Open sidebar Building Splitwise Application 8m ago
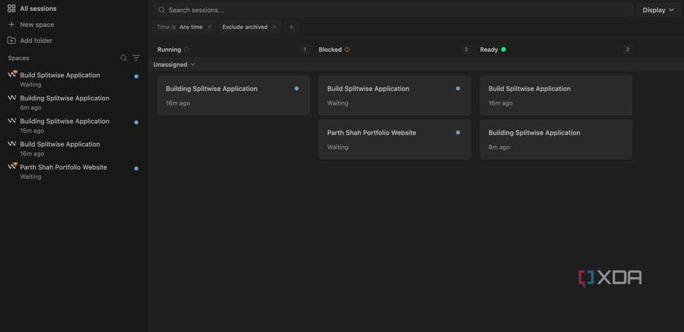684x332 pixels. 73,102
